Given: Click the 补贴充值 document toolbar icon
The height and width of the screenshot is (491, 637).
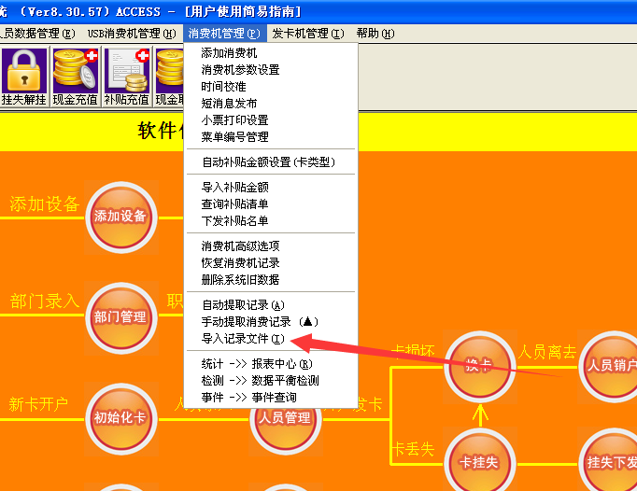Looking at the screenshot, I should click(x=126, y=76).
